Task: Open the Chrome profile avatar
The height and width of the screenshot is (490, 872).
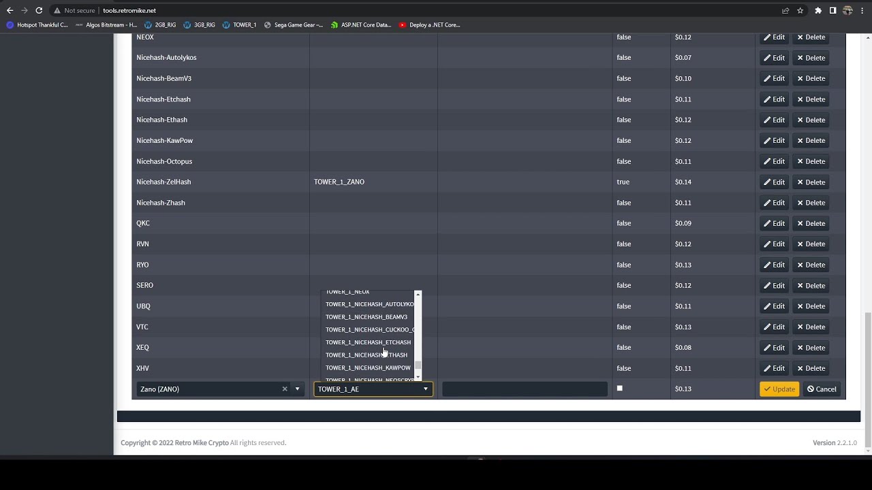Action: (847, 10)
